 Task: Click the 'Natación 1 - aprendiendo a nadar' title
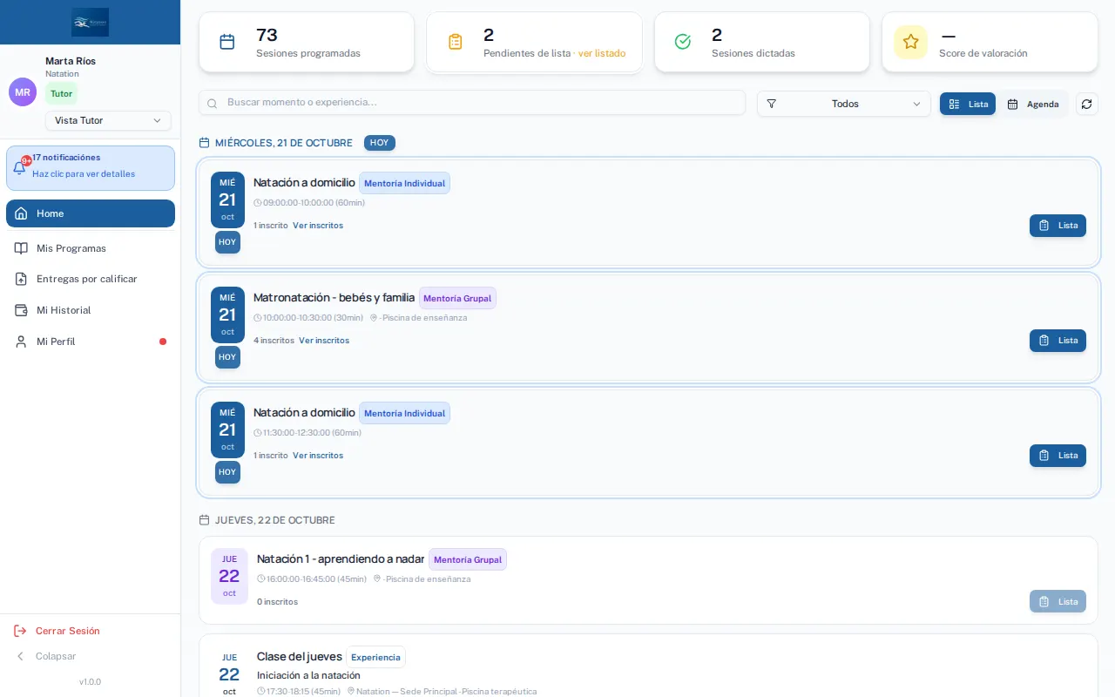[x=341, y=559]
